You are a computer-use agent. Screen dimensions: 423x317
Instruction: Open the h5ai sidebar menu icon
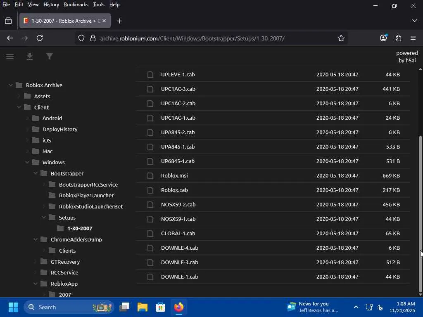(10, 56)
